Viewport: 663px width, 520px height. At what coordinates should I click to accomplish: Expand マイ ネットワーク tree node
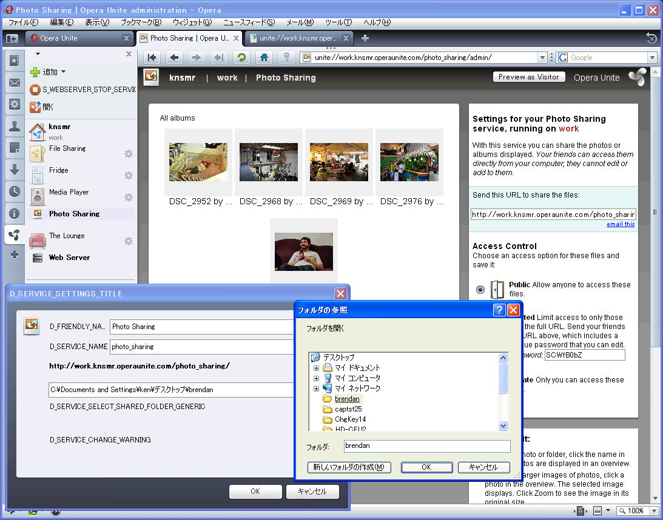pos(316,388)
